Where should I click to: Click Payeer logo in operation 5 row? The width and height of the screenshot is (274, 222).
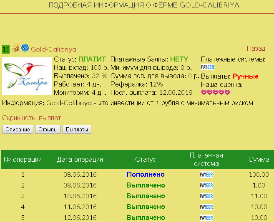(206, 218)
